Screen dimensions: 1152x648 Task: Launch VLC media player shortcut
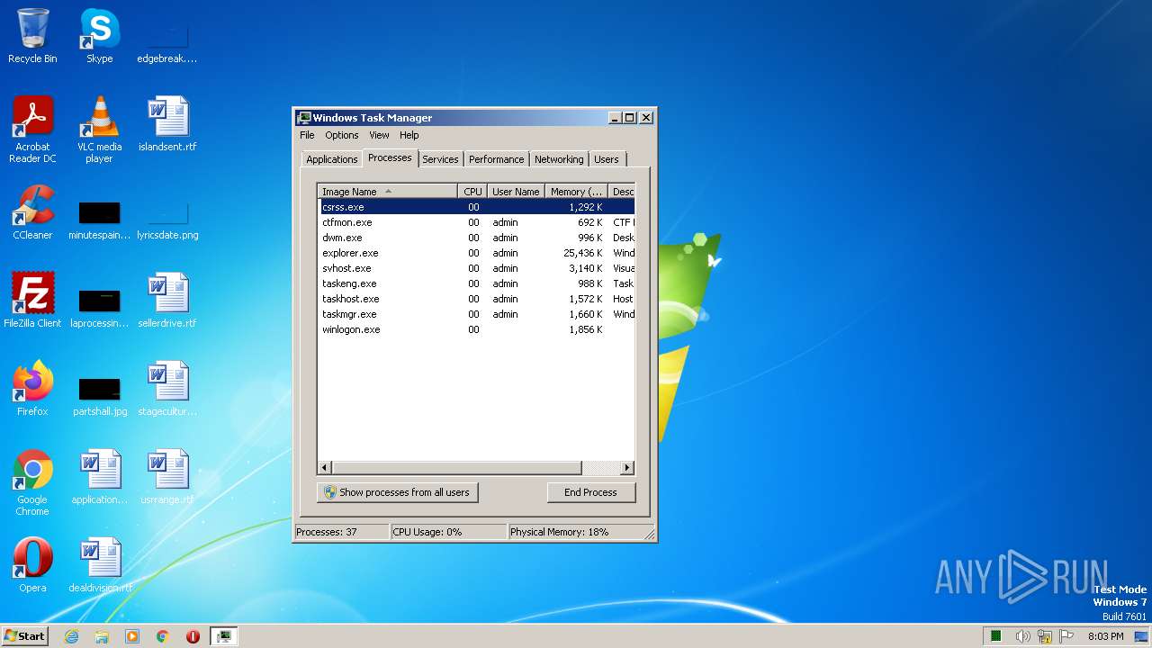(99, 130)
